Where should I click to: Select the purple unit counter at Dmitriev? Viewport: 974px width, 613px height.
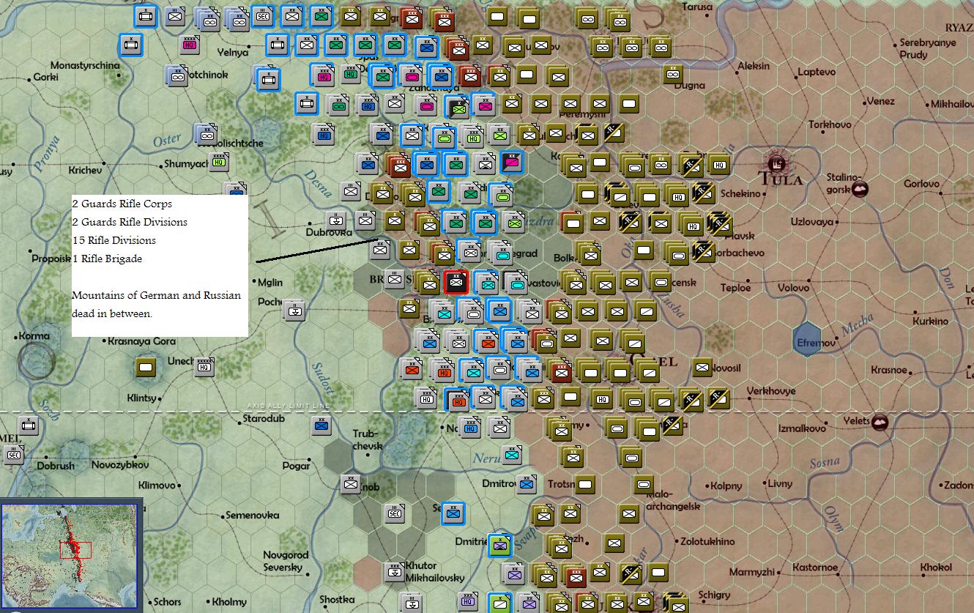[500, 546]
